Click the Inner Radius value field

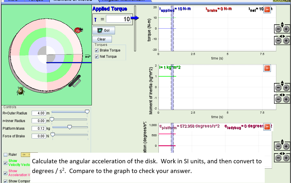coord(39,121)
